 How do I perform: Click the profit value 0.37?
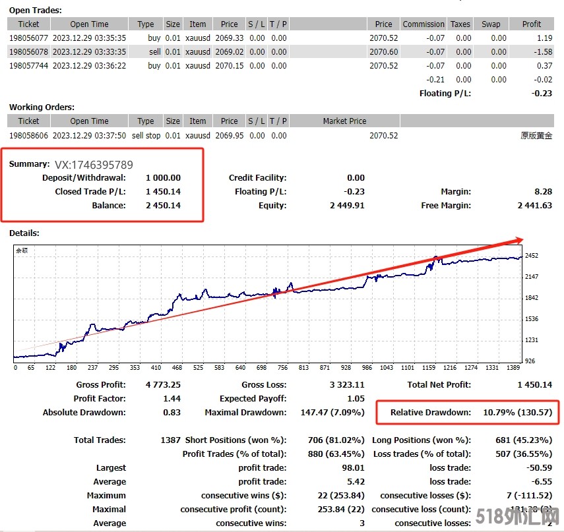click(x=545, y=66)
